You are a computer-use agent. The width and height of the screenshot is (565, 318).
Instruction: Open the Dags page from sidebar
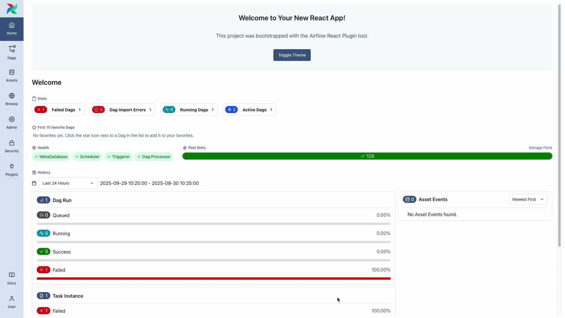pos(12,53)
